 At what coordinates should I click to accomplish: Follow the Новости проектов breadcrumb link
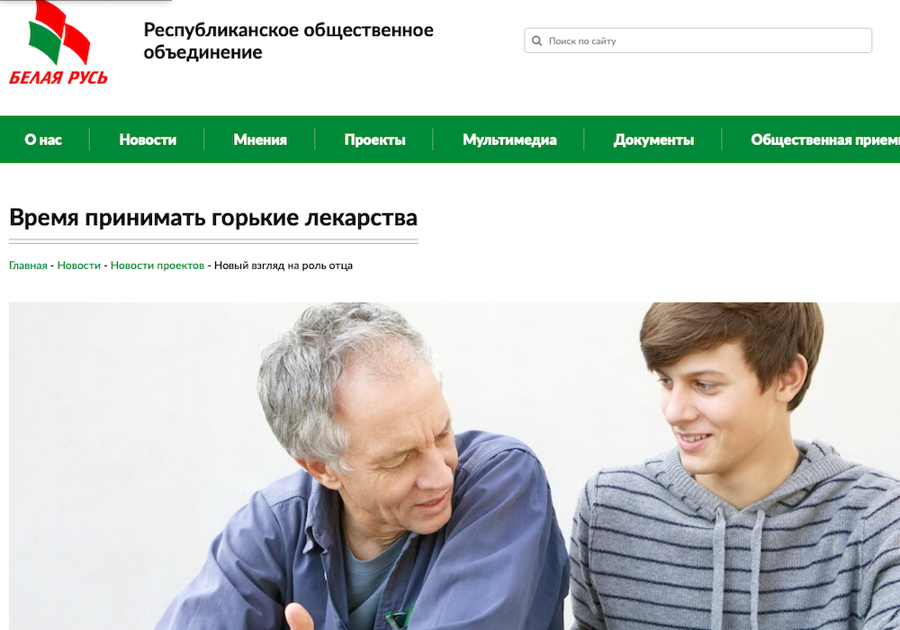coord(157,265)
